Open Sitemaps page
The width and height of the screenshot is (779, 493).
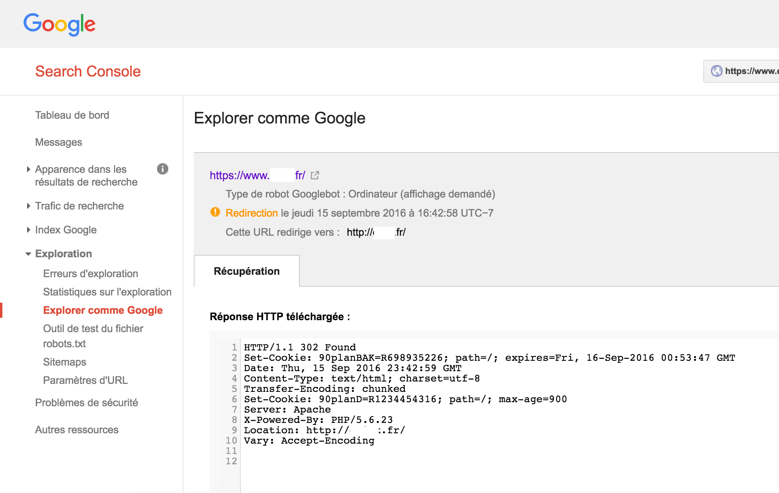(x=65, y=362)
